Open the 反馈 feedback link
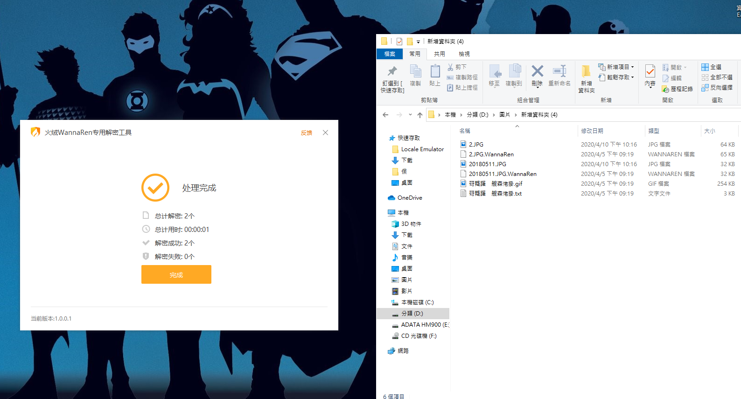 point(307,133)
